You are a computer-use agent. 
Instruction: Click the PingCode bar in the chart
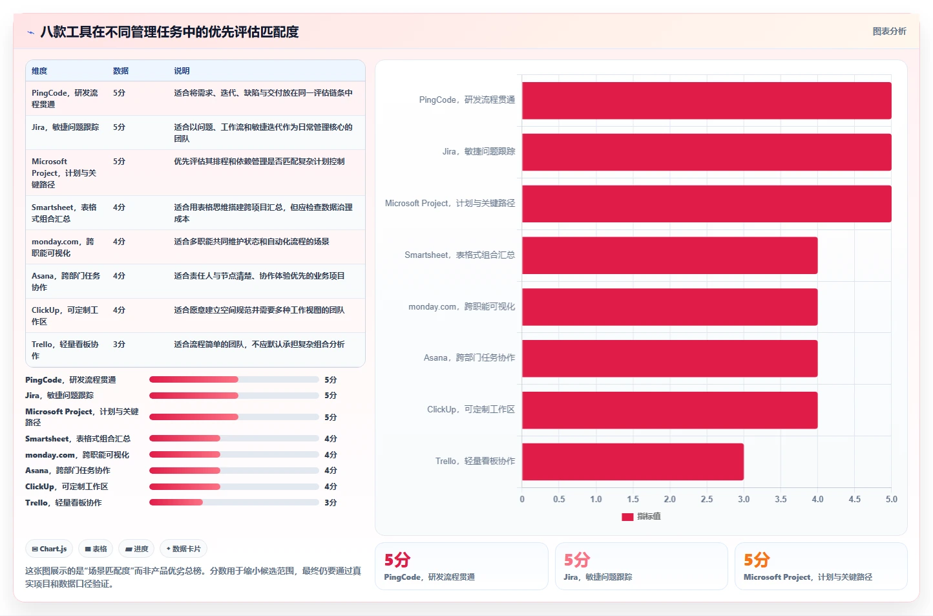[x=707, y=100]
